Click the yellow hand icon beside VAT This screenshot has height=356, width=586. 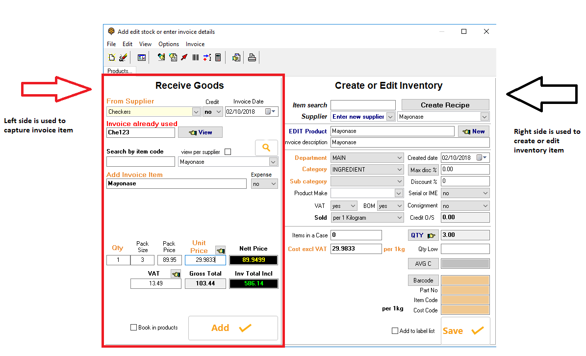176,274
